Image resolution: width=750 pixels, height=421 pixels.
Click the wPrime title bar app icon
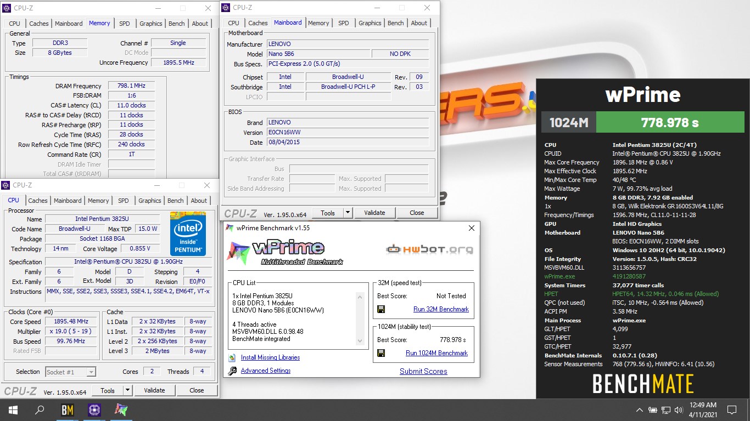[x=230, y=228]
